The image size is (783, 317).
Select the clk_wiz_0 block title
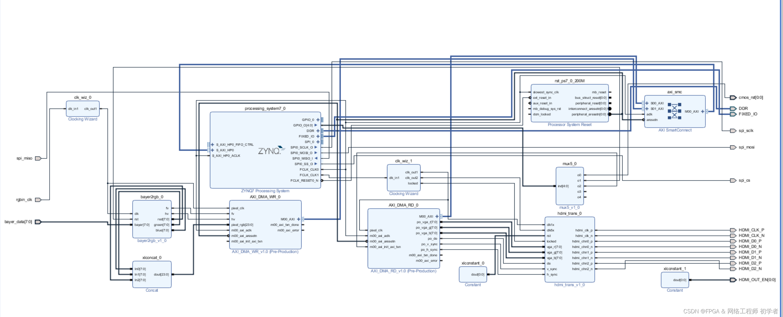[83, 97]
